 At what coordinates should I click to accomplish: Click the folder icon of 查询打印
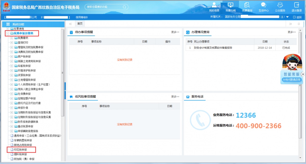16,43
